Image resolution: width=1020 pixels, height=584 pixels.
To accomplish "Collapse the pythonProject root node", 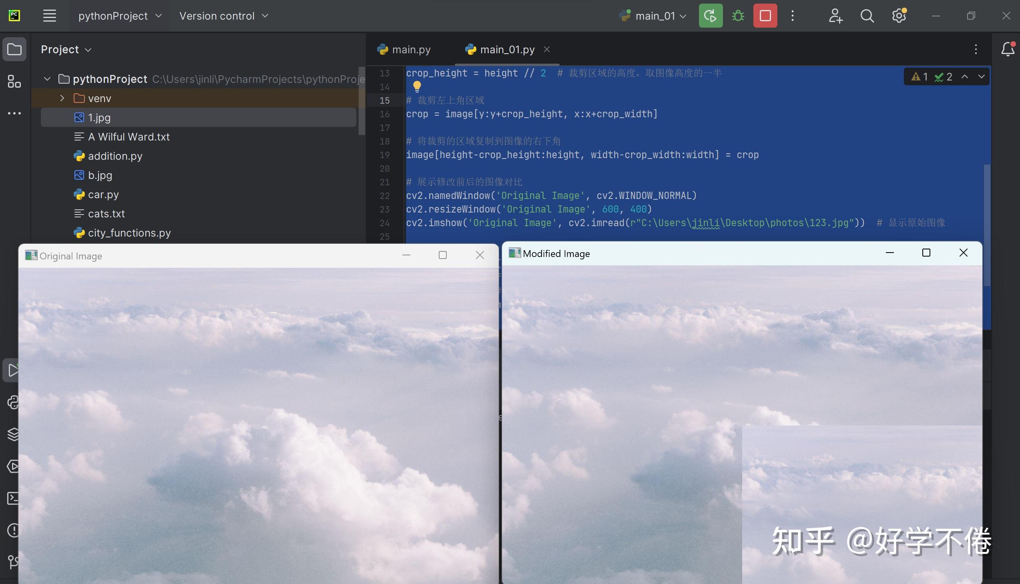I will [x=47, y=79].
